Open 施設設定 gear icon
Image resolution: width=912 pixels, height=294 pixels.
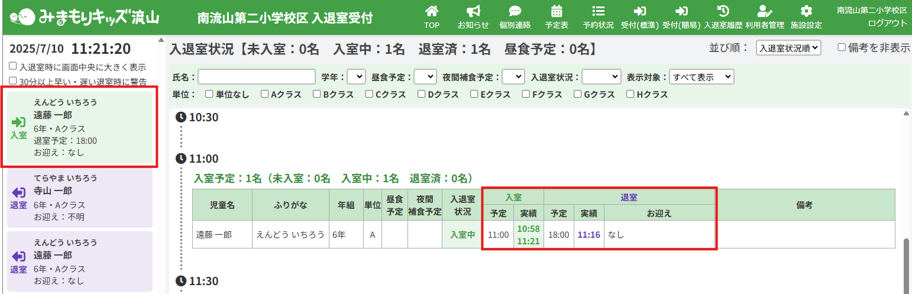(806, 11)
